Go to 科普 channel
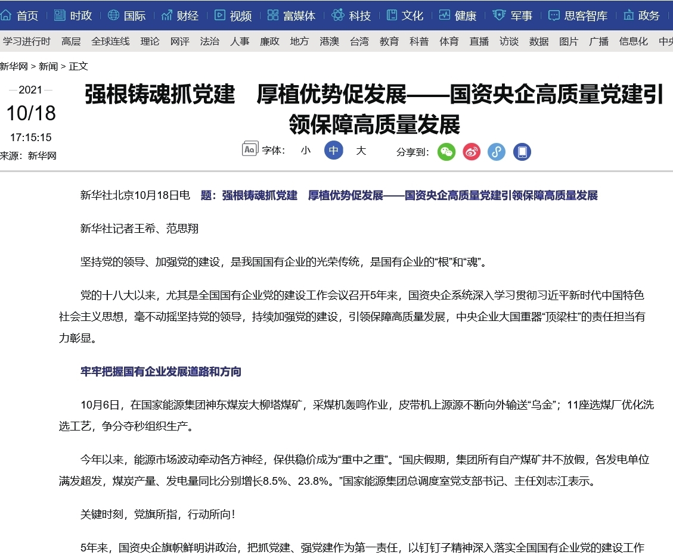This screenshot has width=673, height=558. (x=419, y=41)
